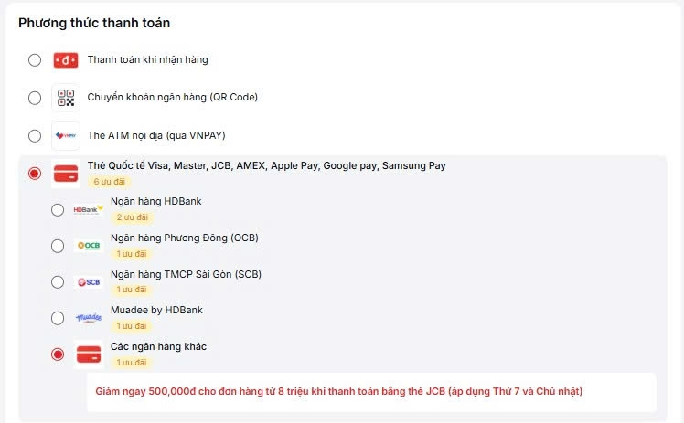The image size is (684, 423).
Task: Click the SCB bank logo
Action: 89,282
